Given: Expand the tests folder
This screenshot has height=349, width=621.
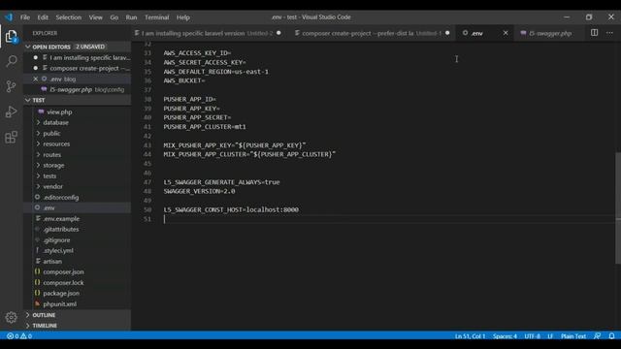Looking at the screenshot, I should pos(49,176).
